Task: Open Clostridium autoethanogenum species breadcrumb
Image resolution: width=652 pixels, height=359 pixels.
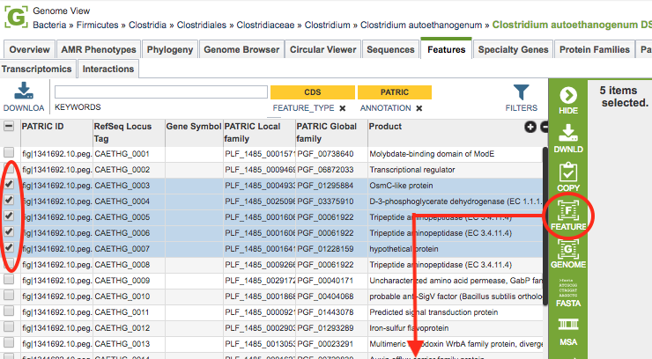Action: [x=421, y=25]
